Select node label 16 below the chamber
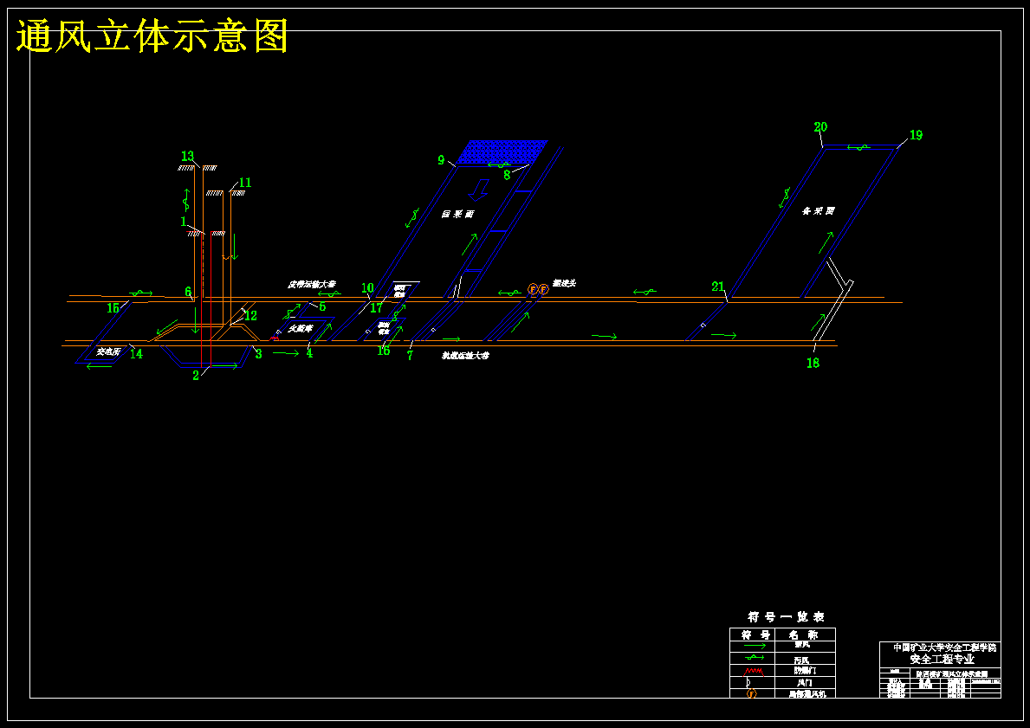This screenshot has height=728, width=1030. 384,351
